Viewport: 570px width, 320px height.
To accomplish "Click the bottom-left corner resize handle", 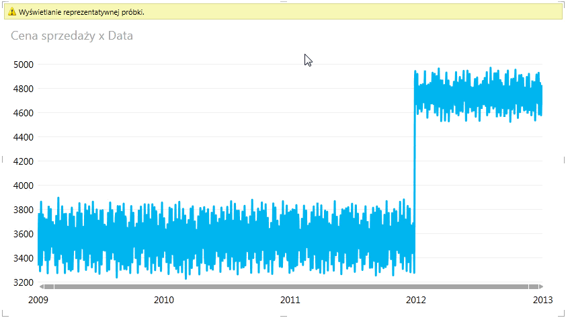I will 4,316.
